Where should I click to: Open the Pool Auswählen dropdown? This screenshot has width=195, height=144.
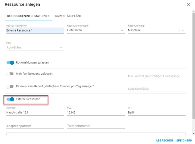click(x=35, y=48)
